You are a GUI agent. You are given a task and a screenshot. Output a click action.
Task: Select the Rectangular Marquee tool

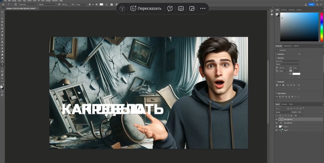pyautogui.click(x=2, y=15)
